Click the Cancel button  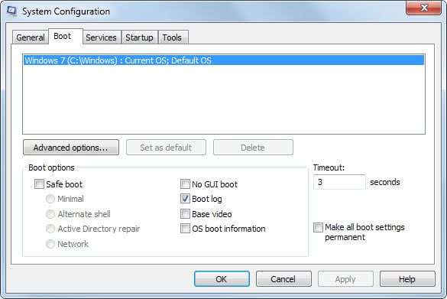[283, 279]
